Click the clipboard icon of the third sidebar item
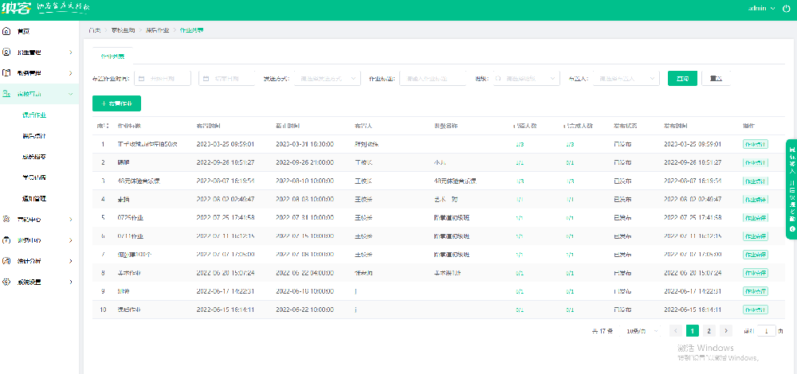The height and width of the screenshot is (374, 797). click(6, 73)
